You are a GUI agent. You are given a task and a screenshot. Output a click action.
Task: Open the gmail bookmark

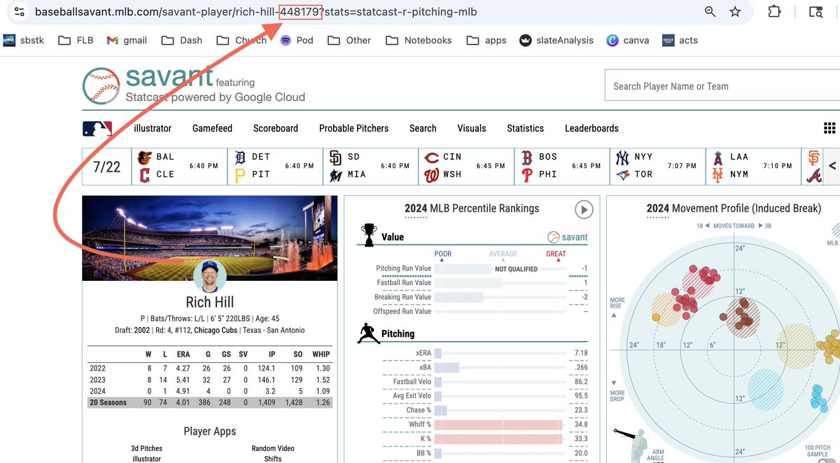point(127,40)
